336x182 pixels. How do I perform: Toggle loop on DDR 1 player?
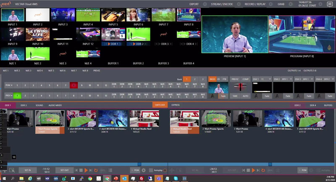pyautogui.click(x=96, y=170)
